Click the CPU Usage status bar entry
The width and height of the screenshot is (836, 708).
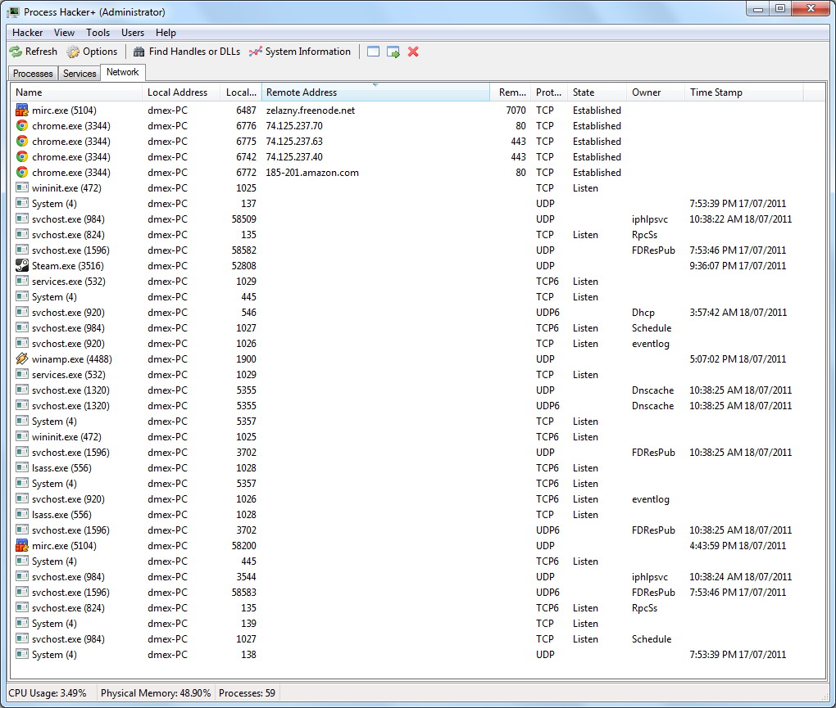click(x=48, y=693)
